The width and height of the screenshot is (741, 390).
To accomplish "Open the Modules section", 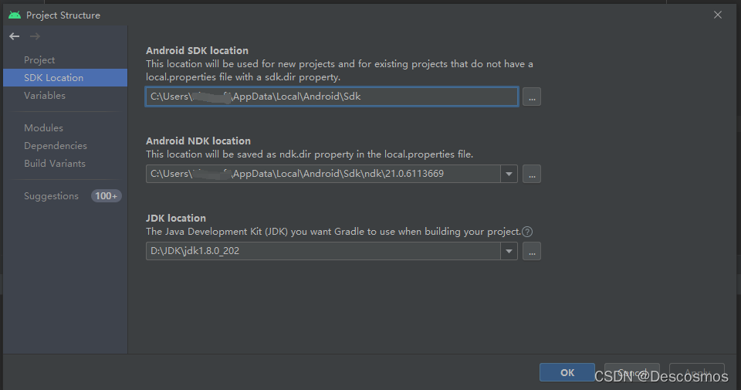I will coord(43,127).
